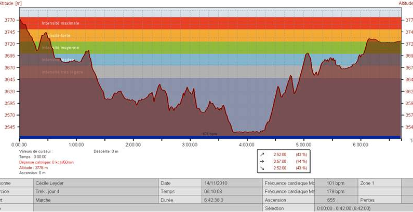Click the flat slope arrow icon
The width and height of the screenshot is (413, 212).
[262, 161]
